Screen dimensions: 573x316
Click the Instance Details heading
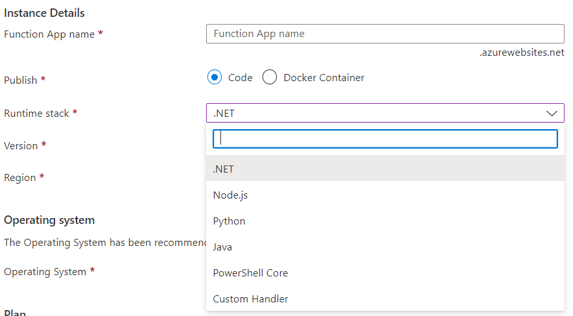(44, 13)
